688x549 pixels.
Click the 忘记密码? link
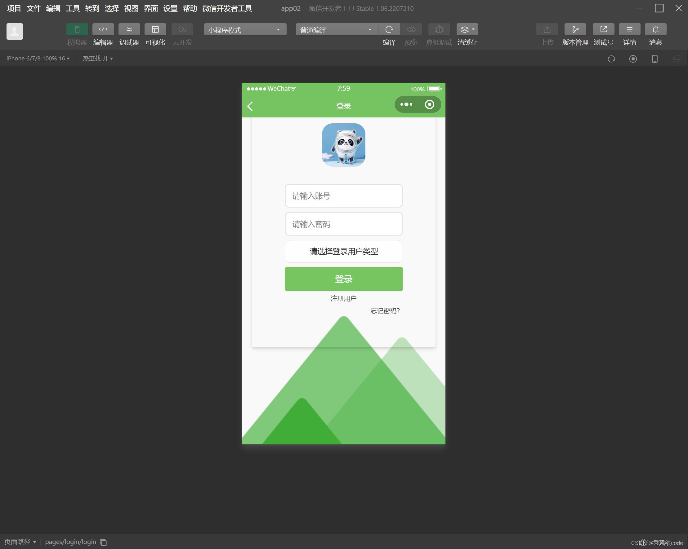[385, 311]
